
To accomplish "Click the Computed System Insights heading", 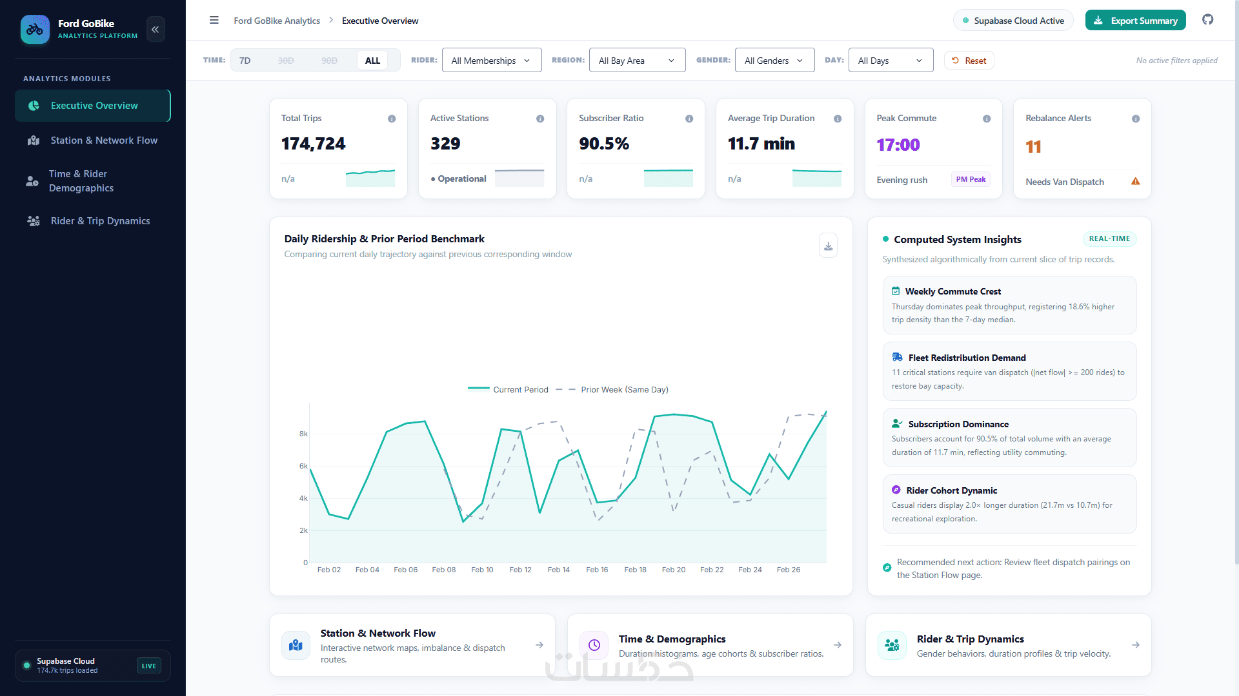I will 958,240.
